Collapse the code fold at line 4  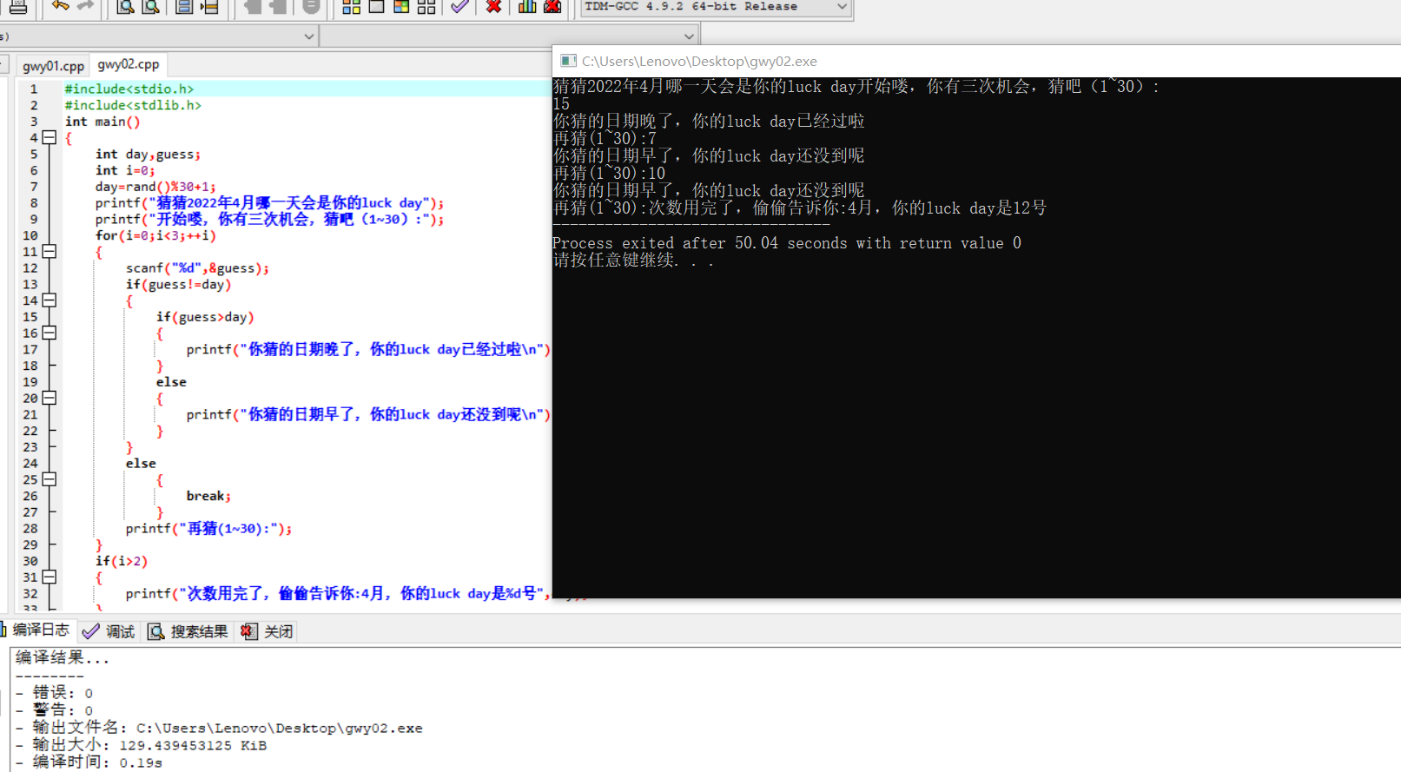[x=50, y=137]
